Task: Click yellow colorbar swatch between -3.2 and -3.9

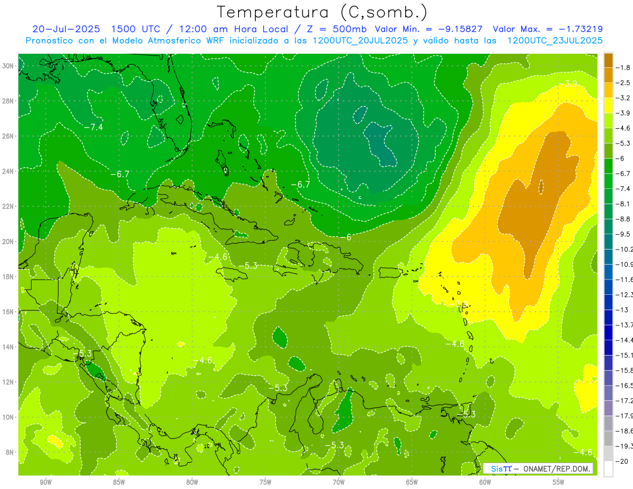Action: [608, 106]
